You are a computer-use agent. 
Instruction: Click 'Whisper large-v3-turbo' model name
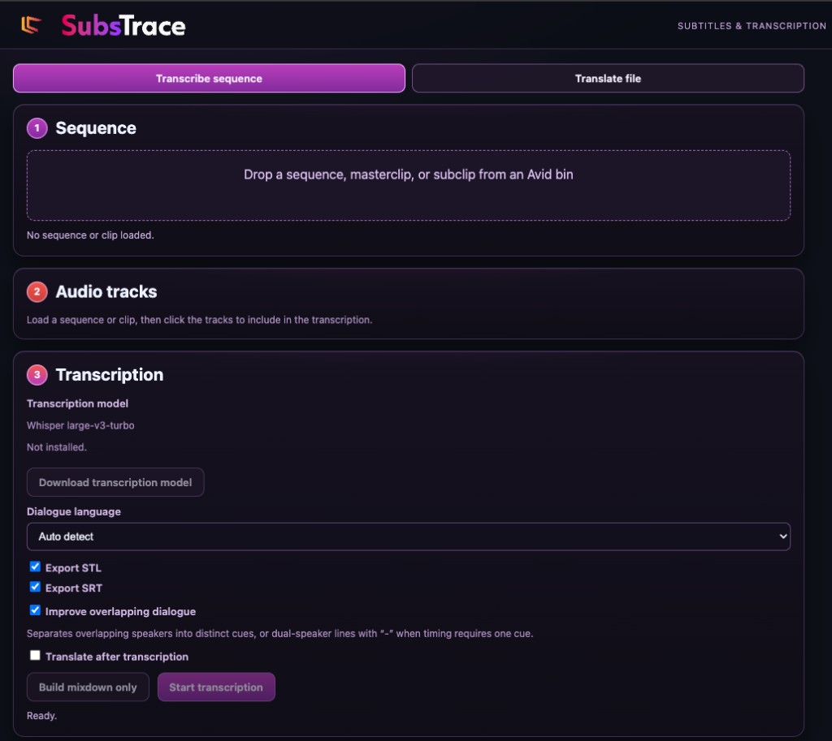[80, 425]
